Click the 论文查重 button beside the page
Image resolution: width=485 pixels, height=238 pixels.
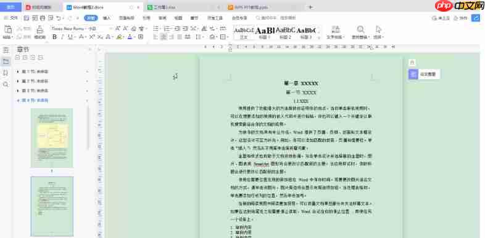point(424,74)
